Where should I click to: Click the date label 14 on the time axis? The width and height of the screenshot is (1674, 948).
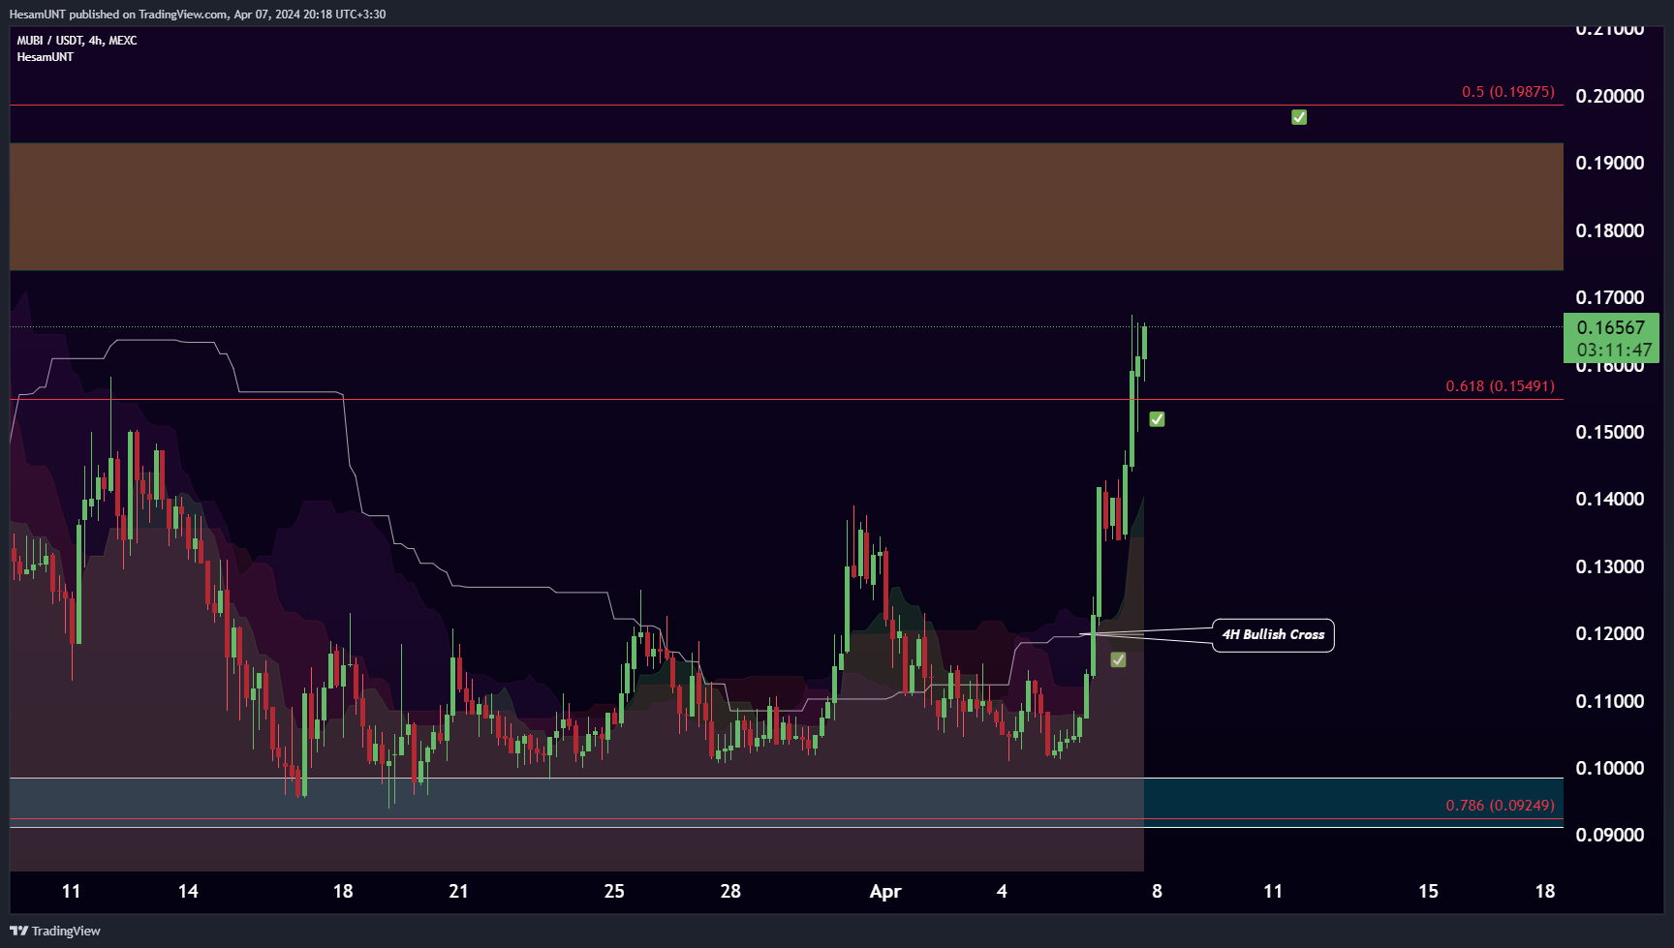pos(188,891)
